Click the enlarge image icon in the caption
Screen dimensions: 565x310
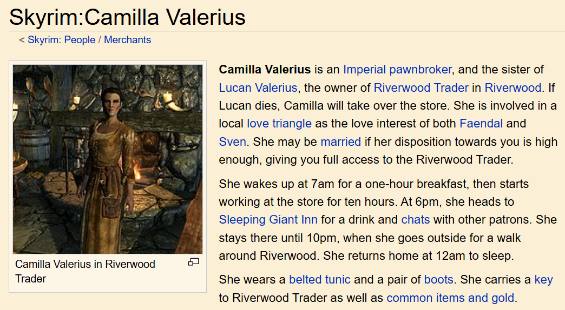tap(194, 262)
